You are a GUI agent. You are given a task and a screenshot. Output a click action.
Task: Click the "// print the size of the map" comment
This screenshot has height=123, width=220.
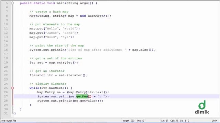tap(57, 45)
